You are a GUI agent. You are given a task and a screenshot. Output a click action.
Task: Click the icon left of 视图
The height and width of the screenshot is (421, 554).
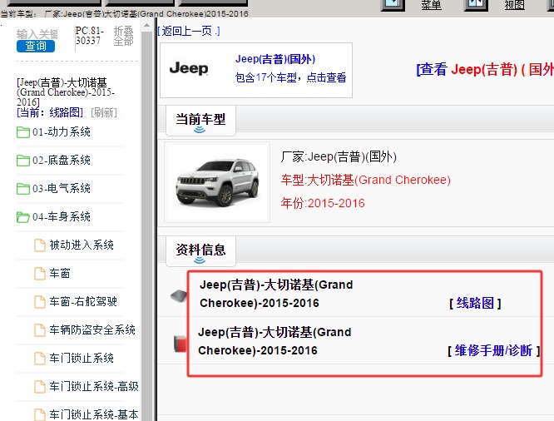(x=476, y=5)
